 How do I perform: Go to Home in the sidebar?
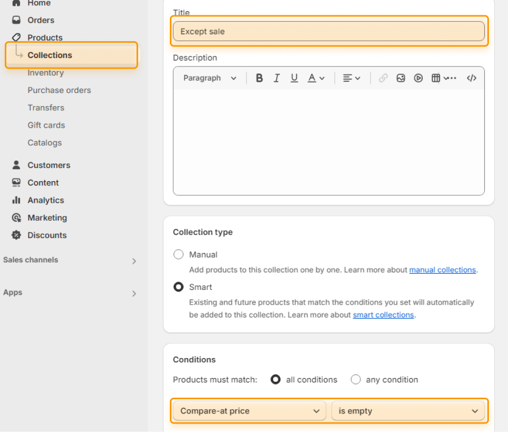click(39, 3)
